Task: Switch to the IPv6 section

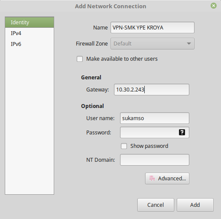Action: [29, 44]
